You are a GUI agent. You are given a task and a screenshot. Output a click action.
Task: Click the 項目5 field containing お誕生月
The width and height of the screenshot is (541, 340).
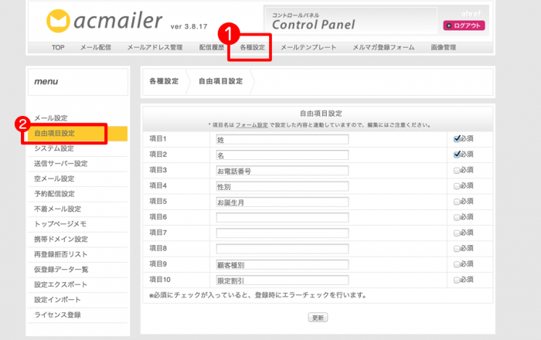click(x=282, y=202)
